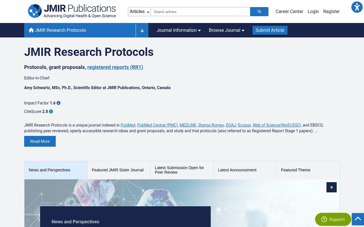Click the Search articles input field

coord(200,12)
